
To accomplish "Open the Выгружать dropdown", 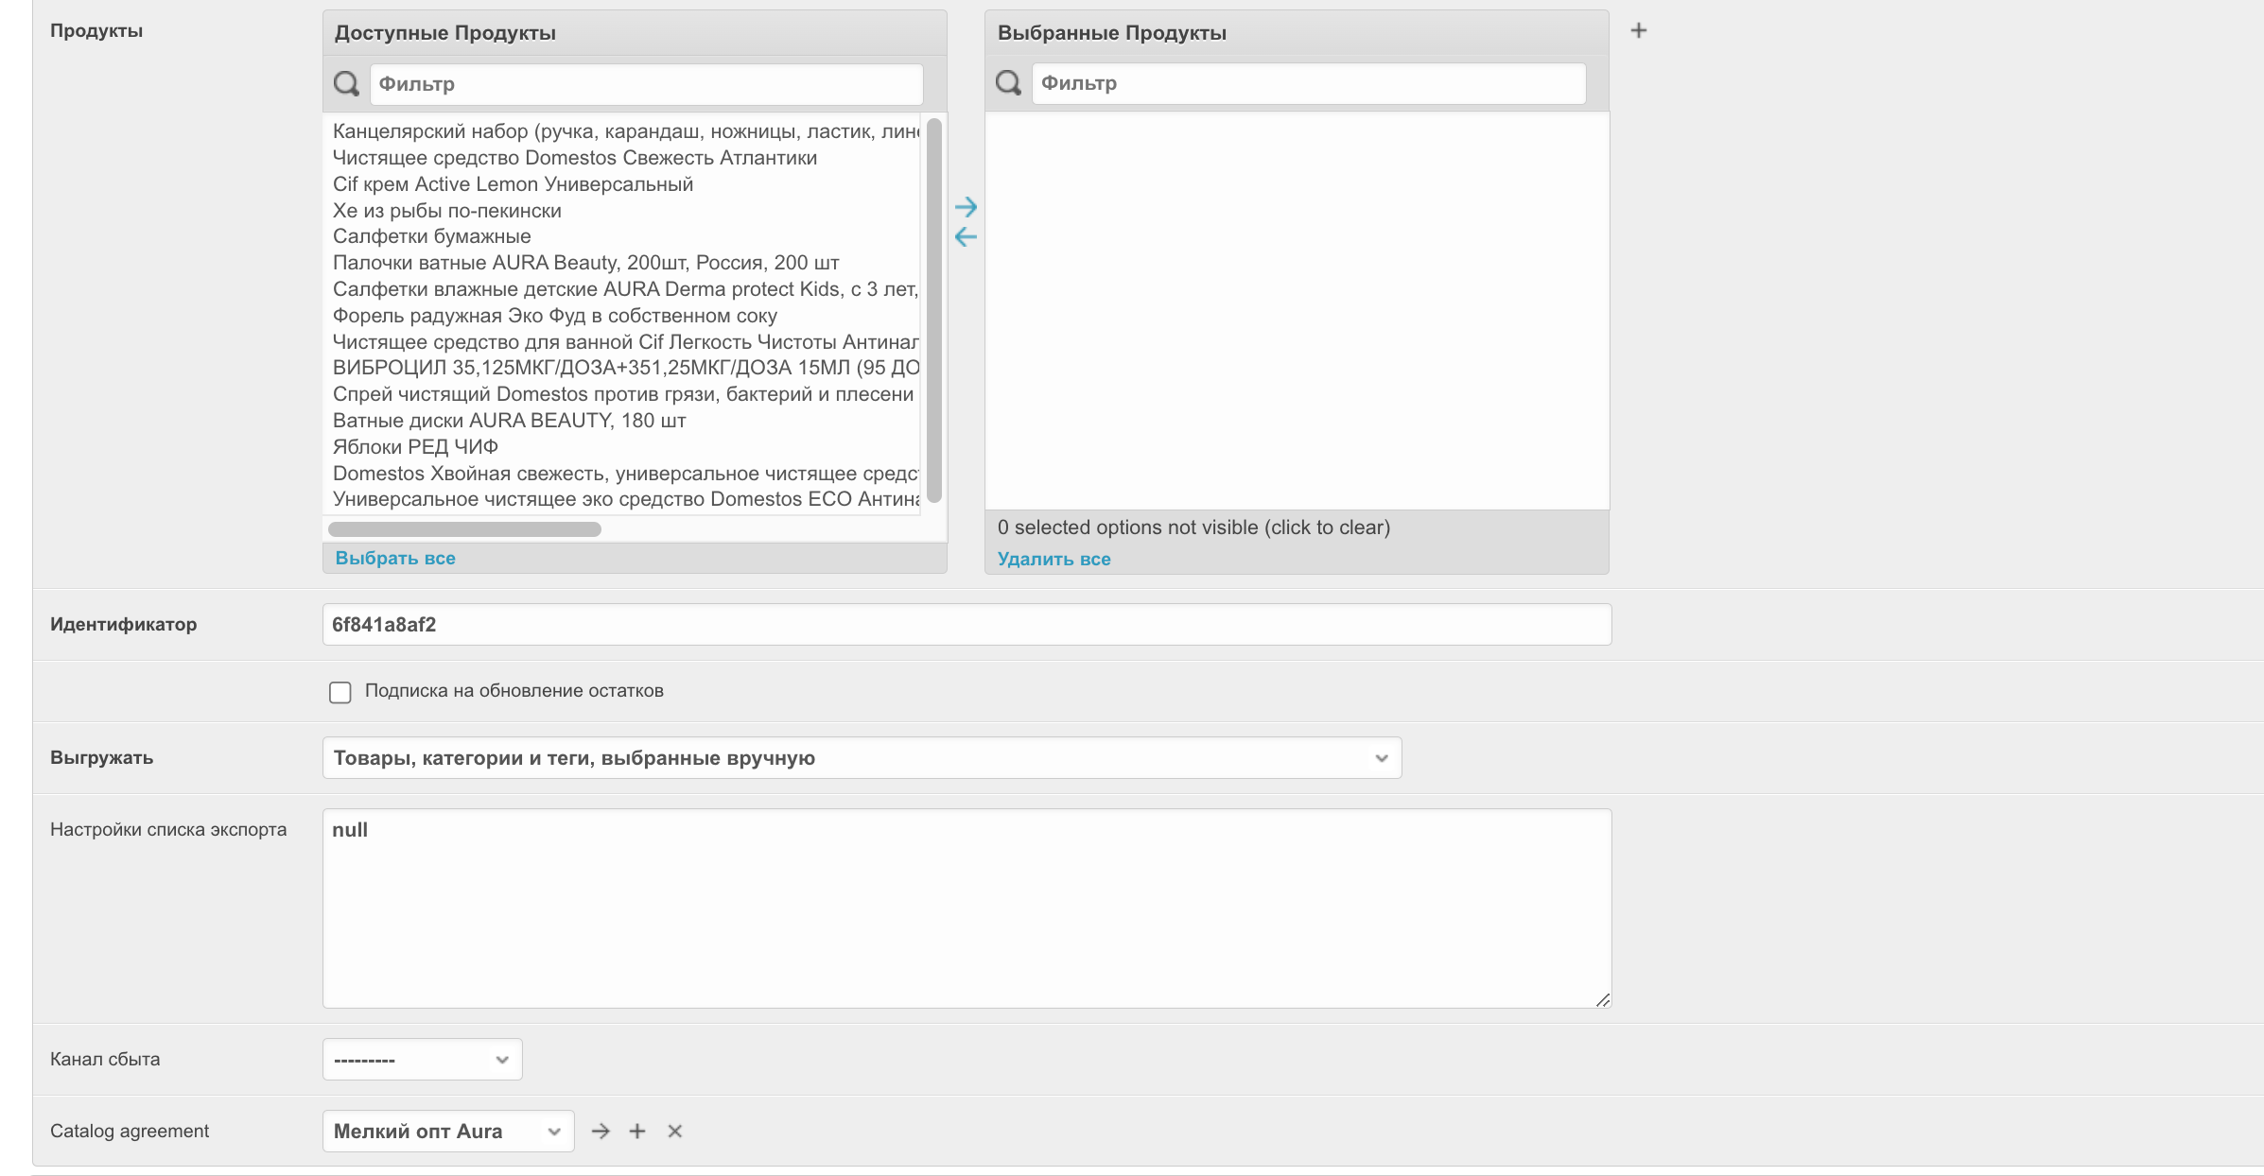I will pyautogui.click(x=861, y=758).
